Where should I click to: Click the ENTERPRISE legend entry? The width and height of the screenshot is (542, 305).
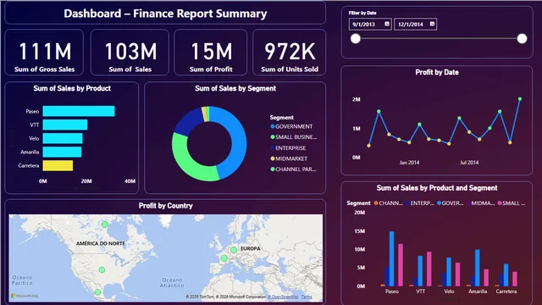pyautogui.click(x=288, y=147)
